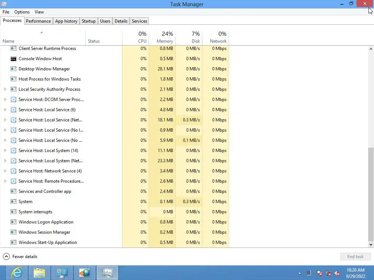The height and width of the screenshot is (280, 374).
Task: Expand Local Security Authority Process
Action: tap(5, 89)
